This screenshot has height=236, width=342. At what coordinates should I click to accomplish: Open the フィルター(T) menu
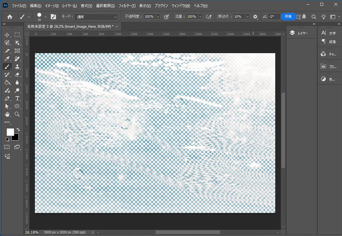click(x=127, y=6)
